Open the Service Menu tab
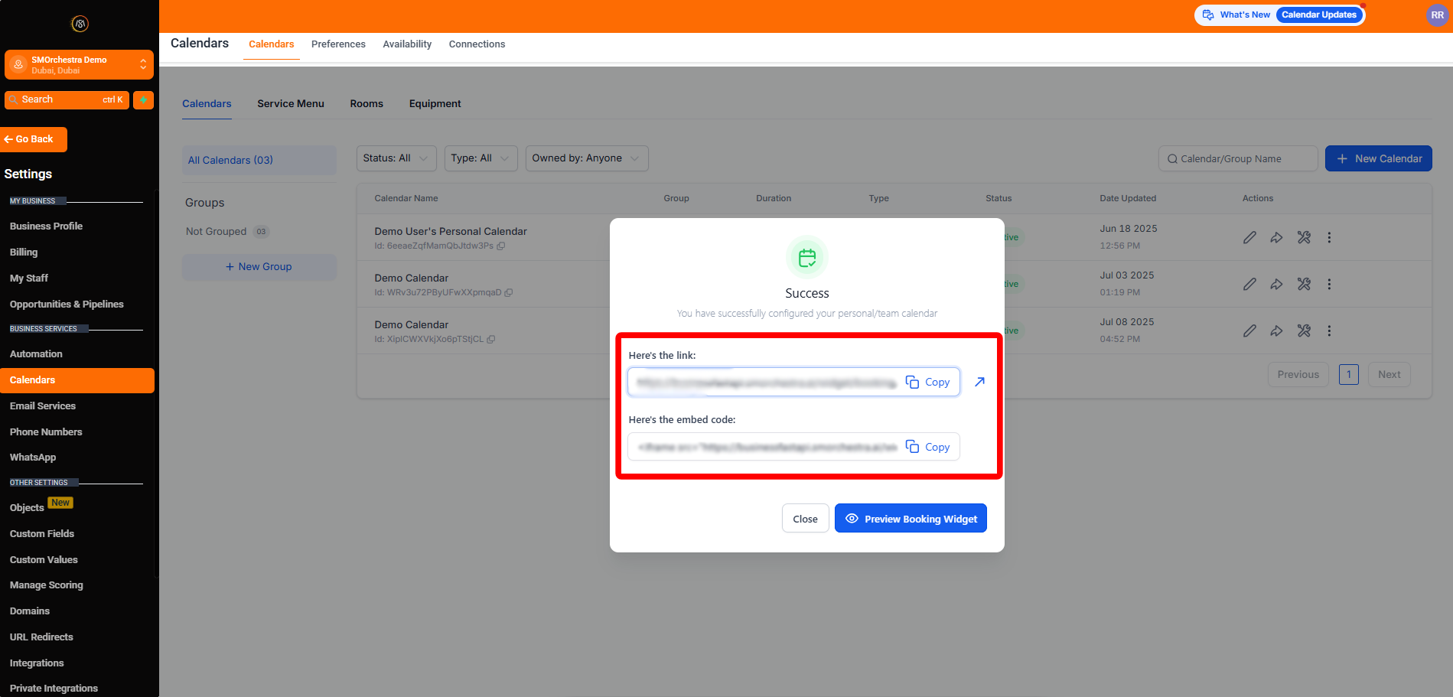Screen dimensions: 1453x697 coord(291,104)
